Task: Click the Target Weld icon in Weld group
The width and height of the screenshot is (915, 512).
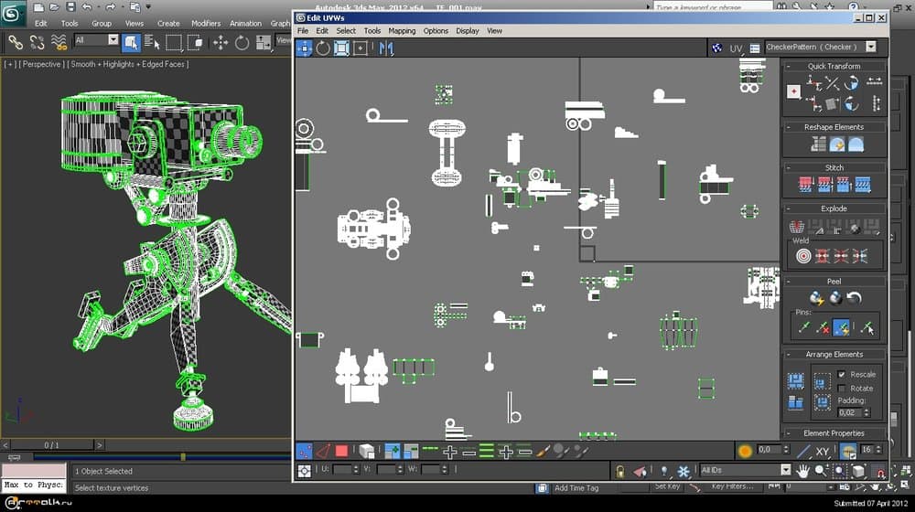Action: click(x=803, y=255)
